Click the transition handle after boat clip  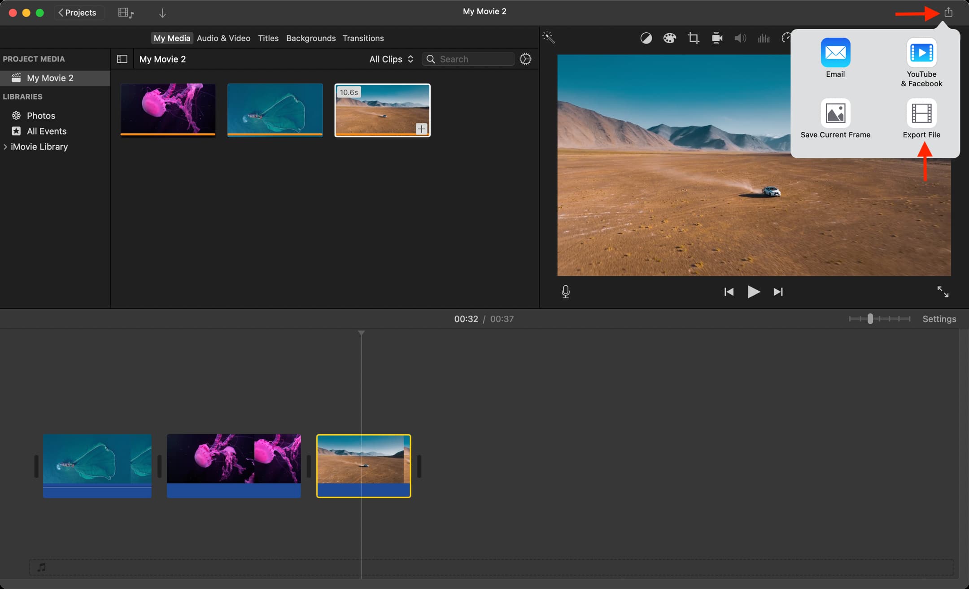pyautogui.click(x=159, y=467)
